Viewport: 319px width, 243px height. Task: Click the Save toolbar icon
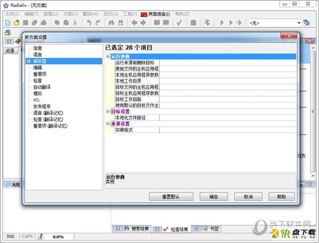pyautogui.click(x=26, y=22)
